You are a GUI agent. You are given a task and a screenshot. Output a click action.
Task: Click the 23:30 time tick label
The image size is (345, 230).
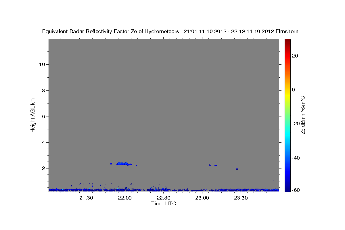(241, 198)
